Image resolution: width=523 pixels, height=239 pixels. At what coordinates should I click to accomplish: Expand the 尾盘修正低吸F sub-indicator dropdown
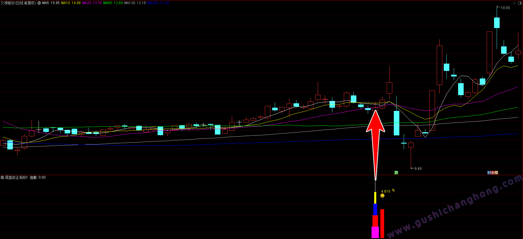click(2, 177)
